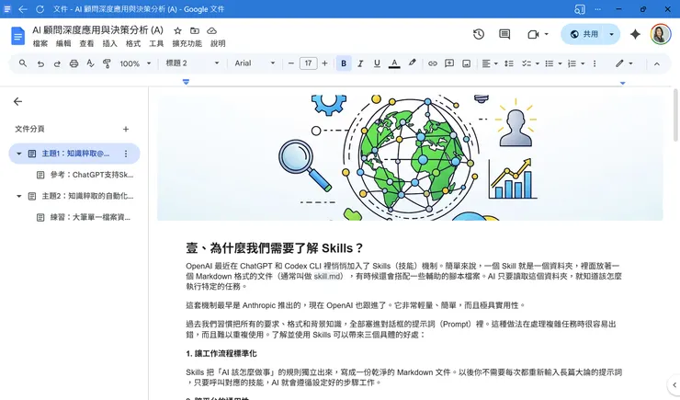This screenshot has height=400, width=680.
Task: Open 說明 menu
Action: point(218,43)
